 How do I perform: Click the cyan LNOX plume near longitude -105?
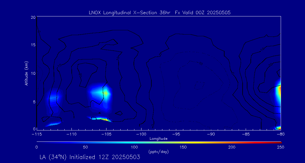tap(100, 93)
